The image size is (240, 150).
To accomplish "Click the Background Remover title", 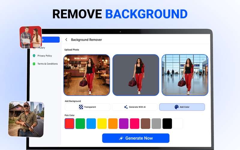I will pyautogui.click(x=86, y=40).
